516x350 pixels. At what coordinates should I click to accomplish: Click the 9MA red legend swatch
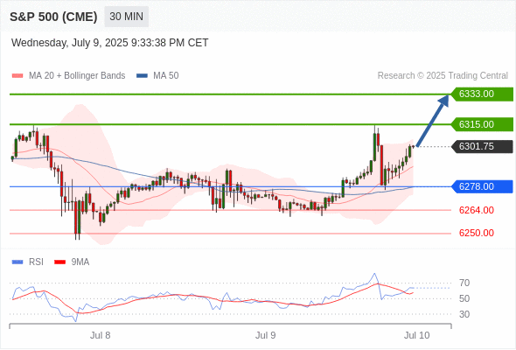point(59,262)
